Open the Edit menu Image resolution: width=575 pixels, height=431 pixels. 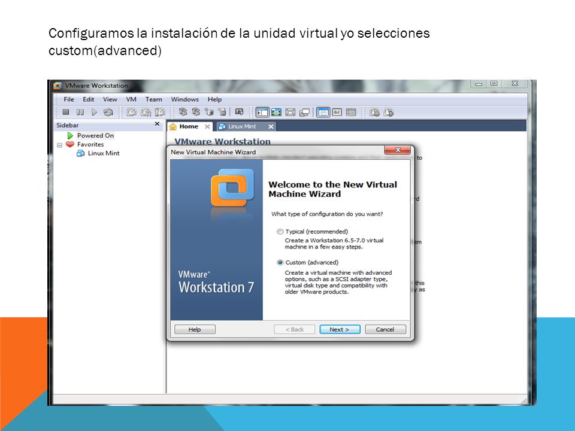89,99
